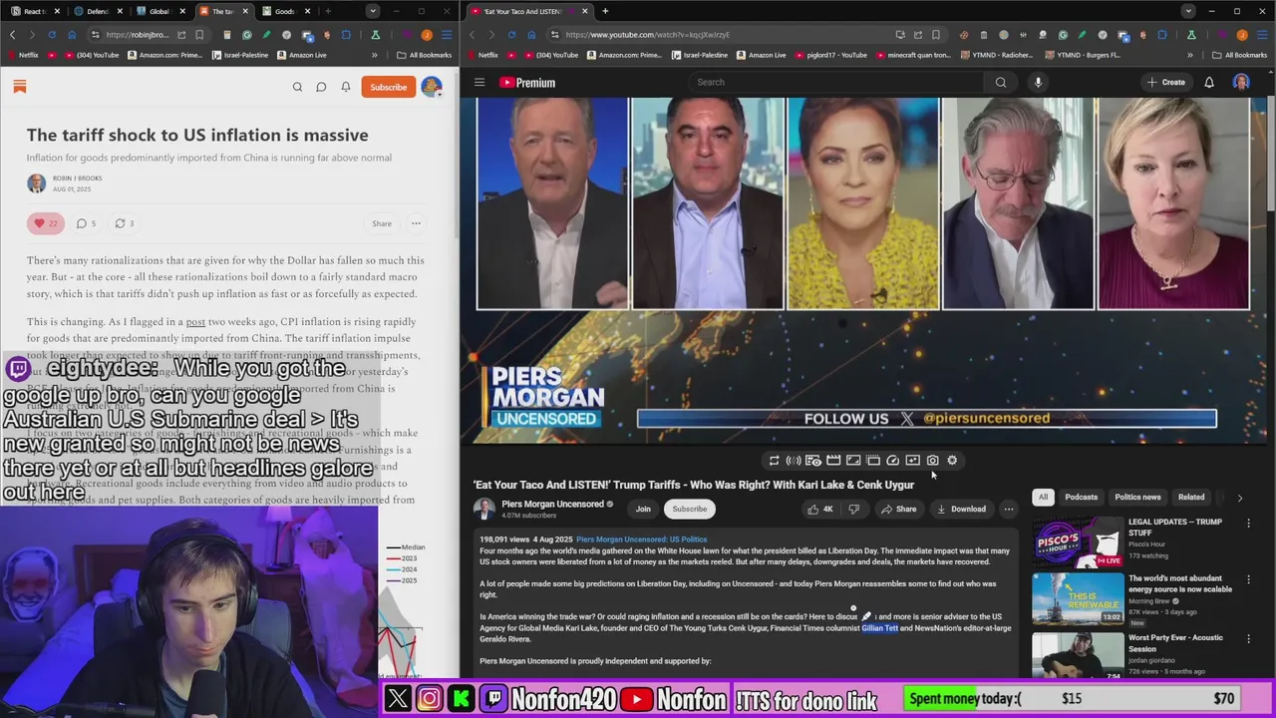Select the All filter chip

1043,498
